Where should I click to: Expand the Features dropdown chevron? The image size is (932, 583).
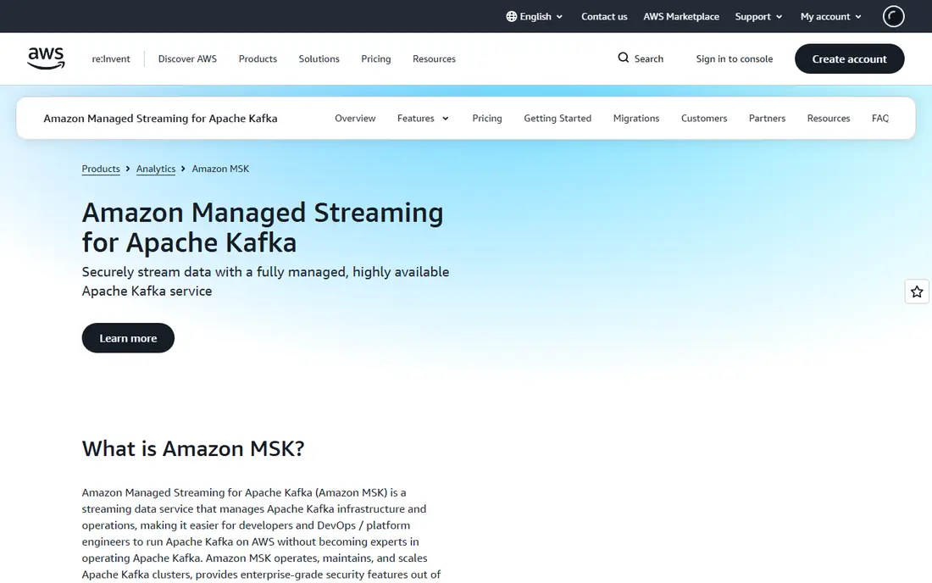click(445, 119)
